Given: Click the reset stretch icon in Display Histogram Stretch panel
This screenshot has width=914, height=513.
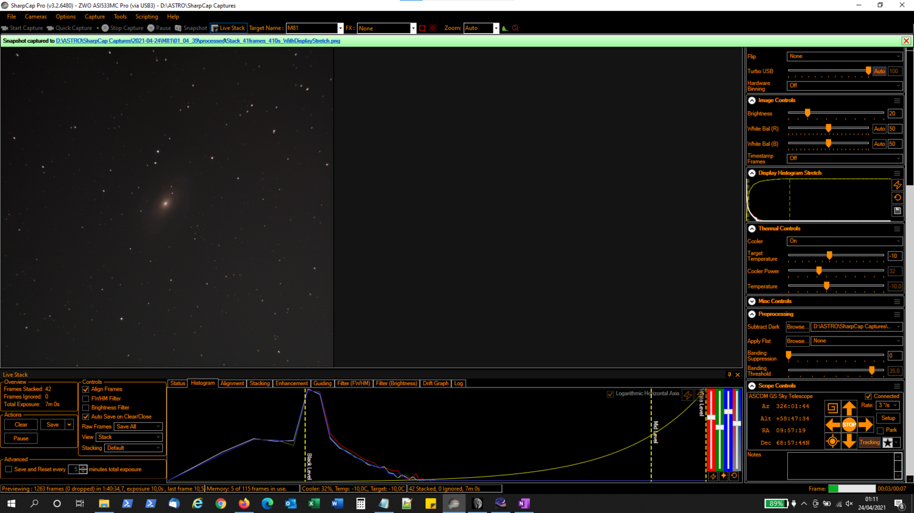Looking at the screenshot, I should [x=897, y=198].
